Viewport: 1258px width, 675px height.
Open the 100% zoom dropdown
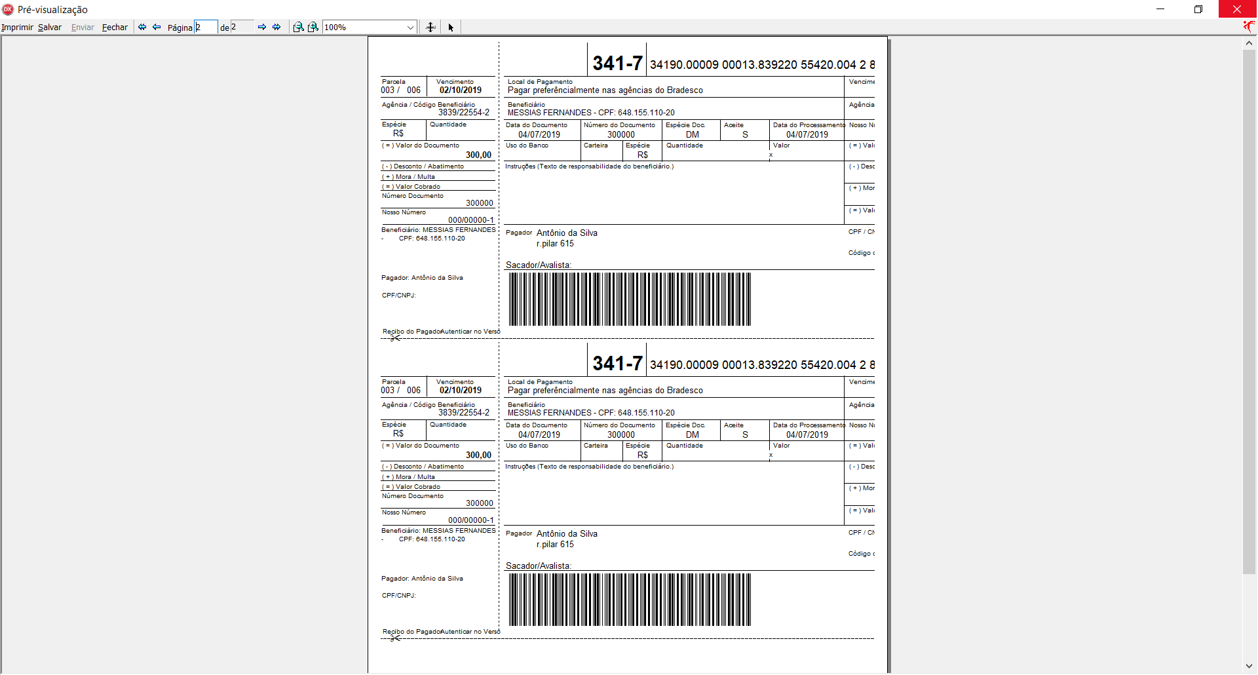410,27
